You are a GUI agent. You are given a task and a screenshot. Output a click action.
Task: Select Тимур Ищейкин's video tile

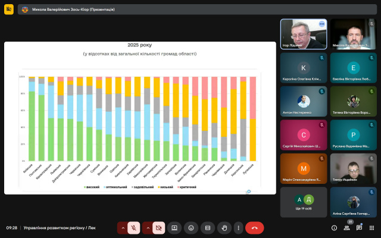[354, 168]
